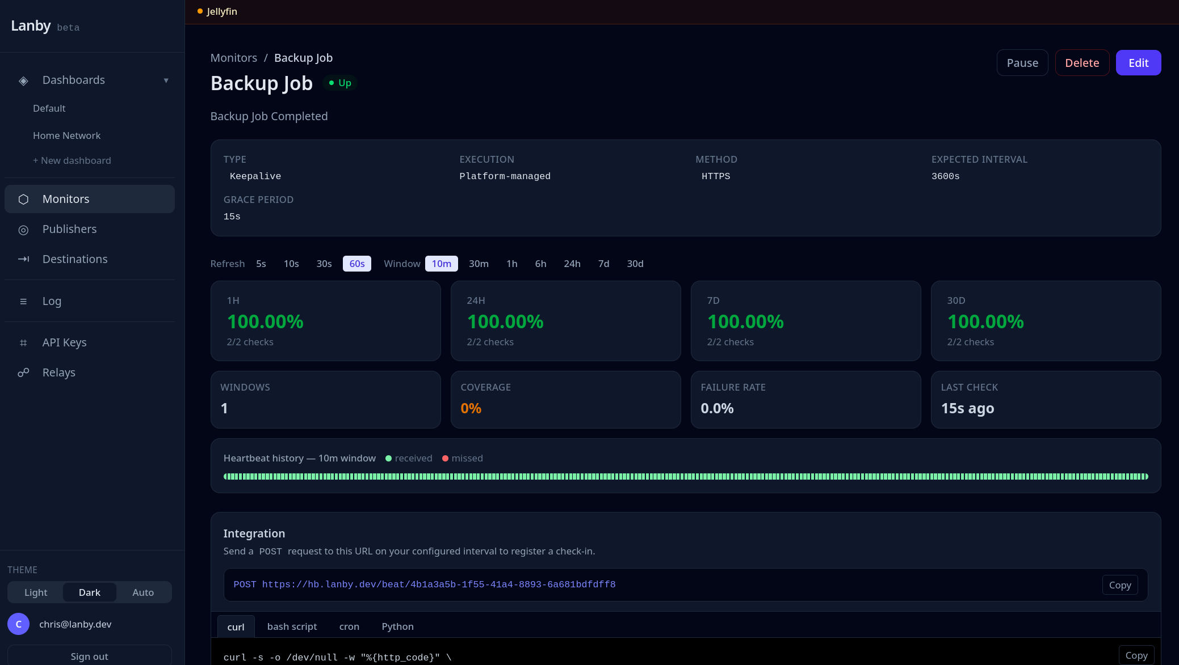Screen dimensions: 1179x665
Task: Set refresh interval to 5s
Action: [x=261, y=264]
